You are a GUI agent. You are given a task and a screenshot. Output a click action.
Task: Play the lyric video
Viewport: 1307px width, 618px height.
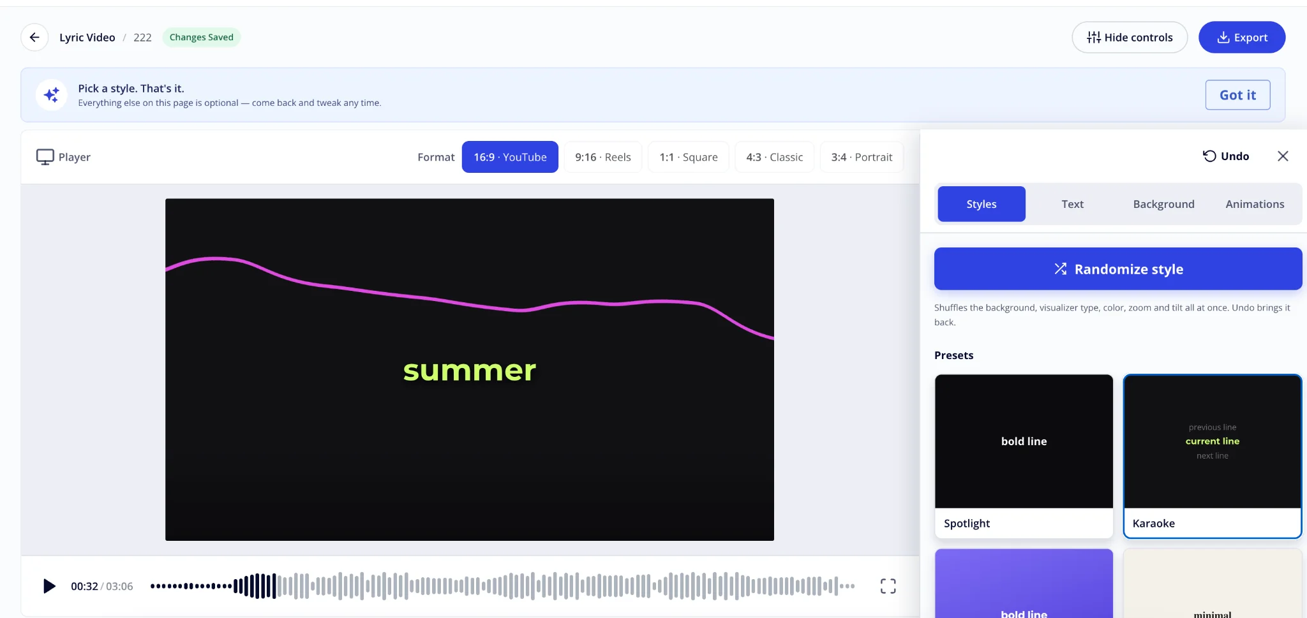tap(49, 586)
